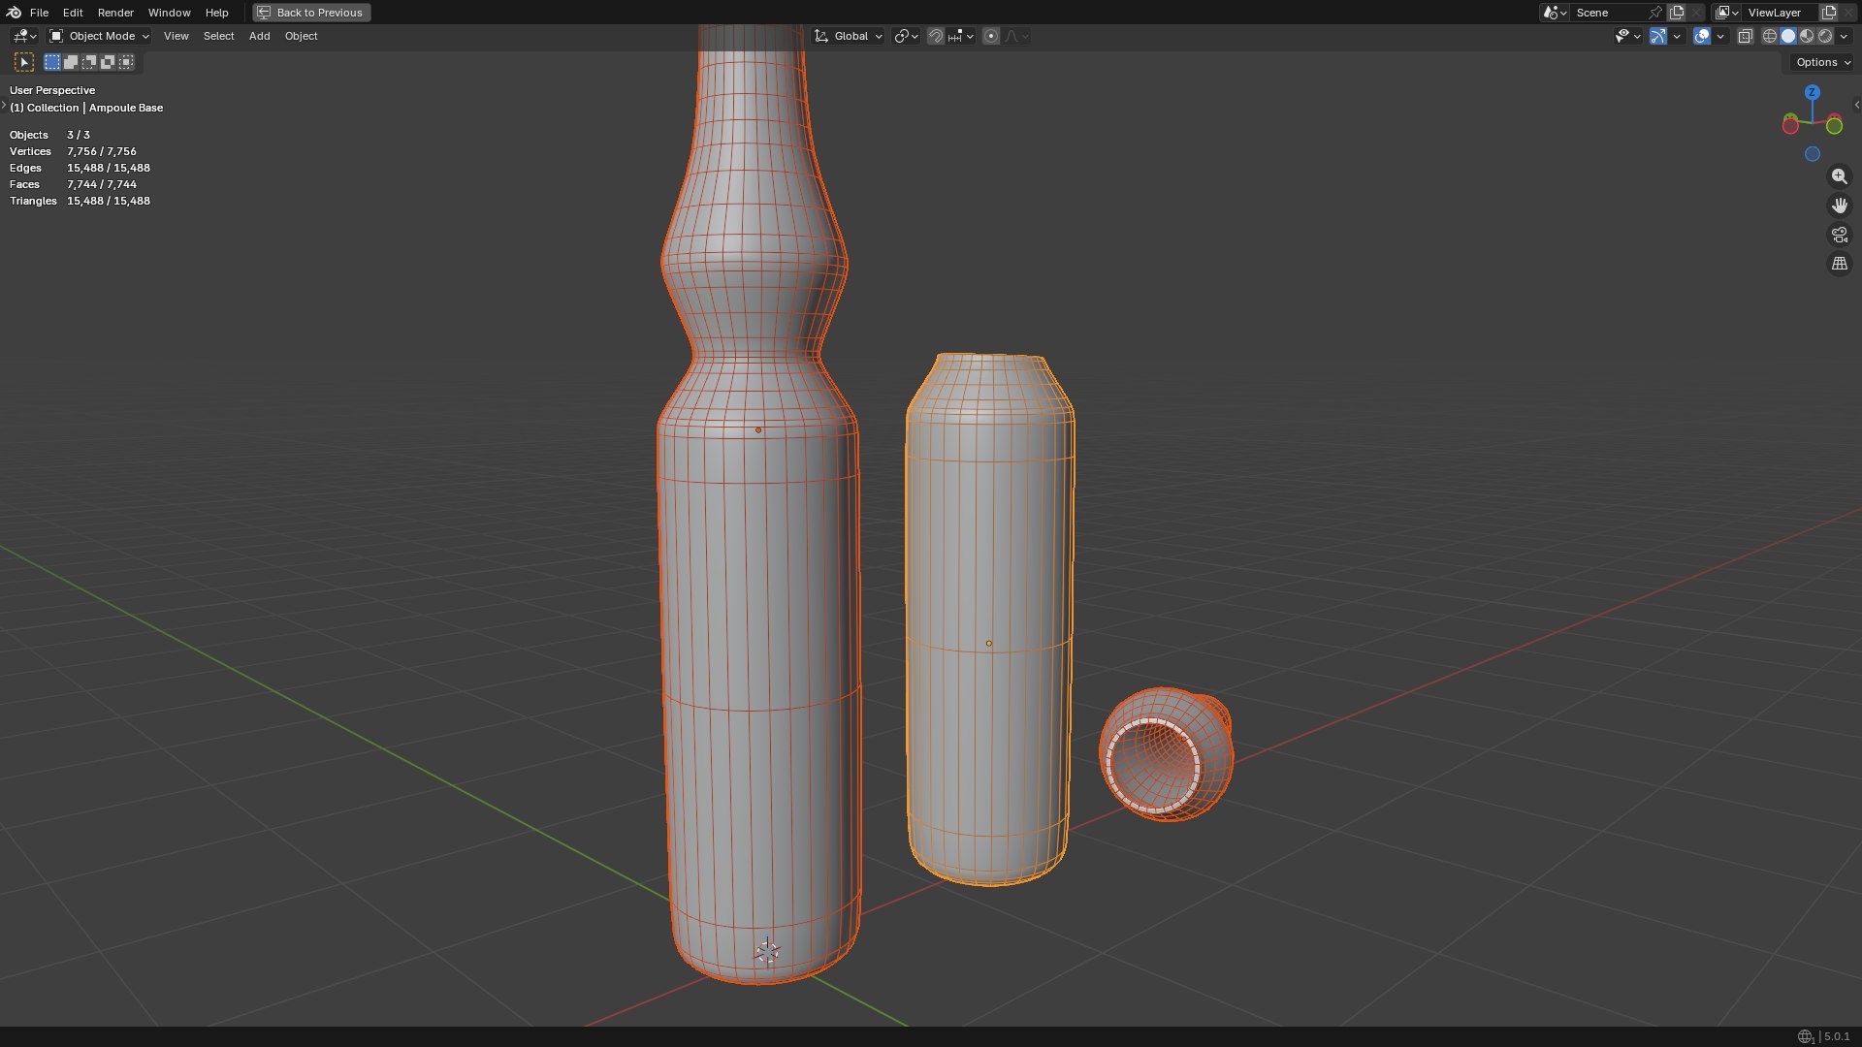Screen dimensions: 1862x1047
Task: Click the 'User Perspective' label
Action: (52, 90)
